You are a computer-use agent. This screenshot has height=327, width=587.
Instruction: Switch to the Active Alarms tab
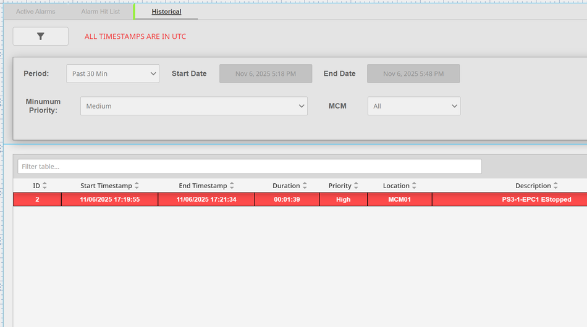[36, 12]
